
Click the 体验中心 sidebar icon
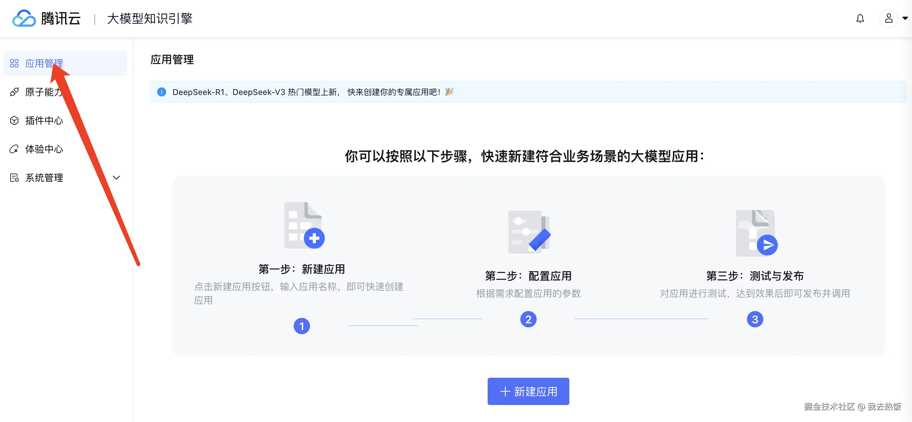(14, 149)
